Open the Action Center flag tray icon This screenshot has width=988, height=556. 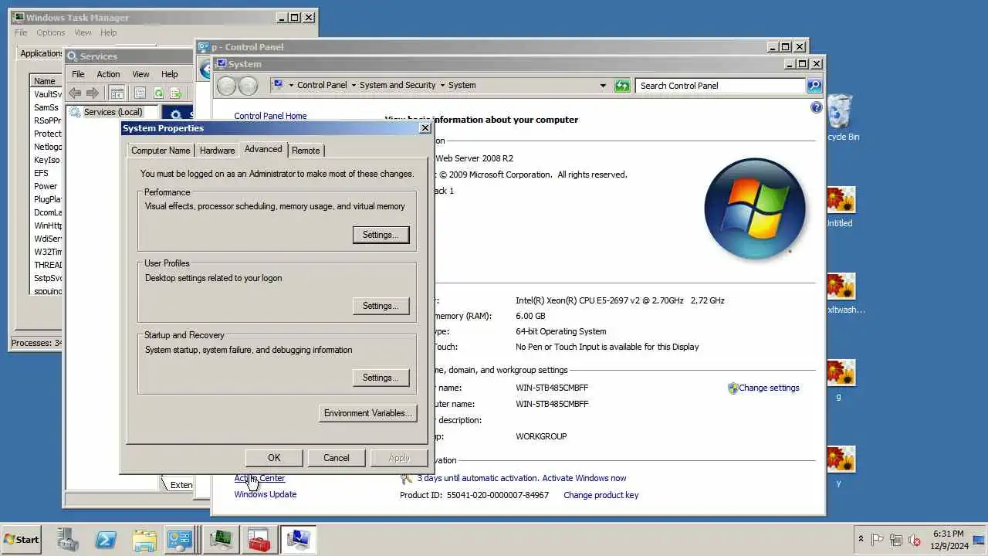click(878, 540)
